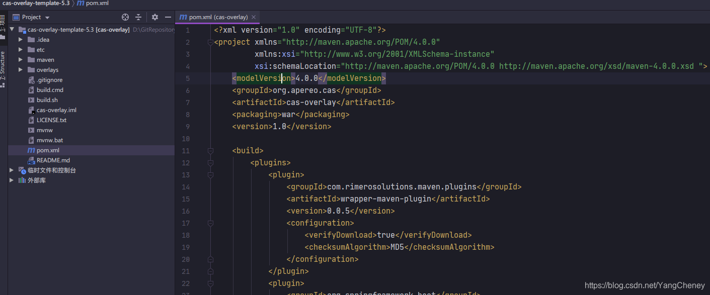
Task: Click the mvnw script icon
Action: pyautogui.click(x=31, y=130)
